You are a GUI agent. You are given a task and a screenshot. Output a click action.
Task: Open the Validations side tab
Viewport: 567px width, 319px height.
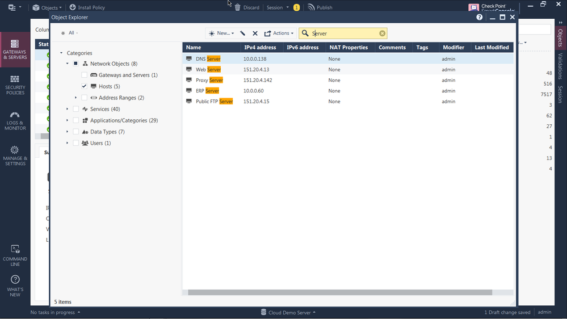click(560, 66)
